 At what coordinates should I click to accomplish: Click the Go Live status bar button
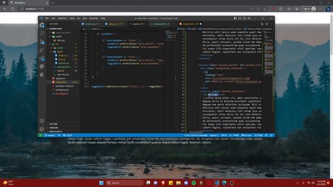(247, 135)
